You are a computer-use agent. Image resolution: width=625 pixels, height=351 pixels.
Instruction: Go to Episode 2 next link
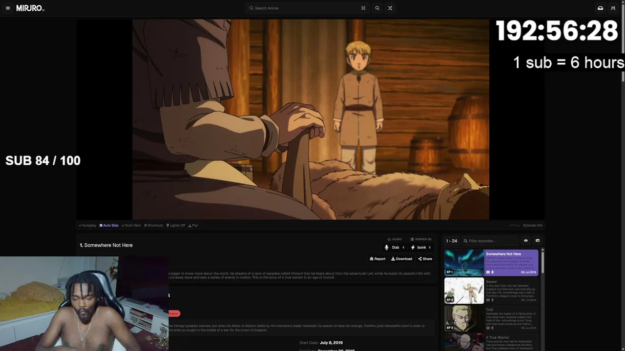click(533, 225)
